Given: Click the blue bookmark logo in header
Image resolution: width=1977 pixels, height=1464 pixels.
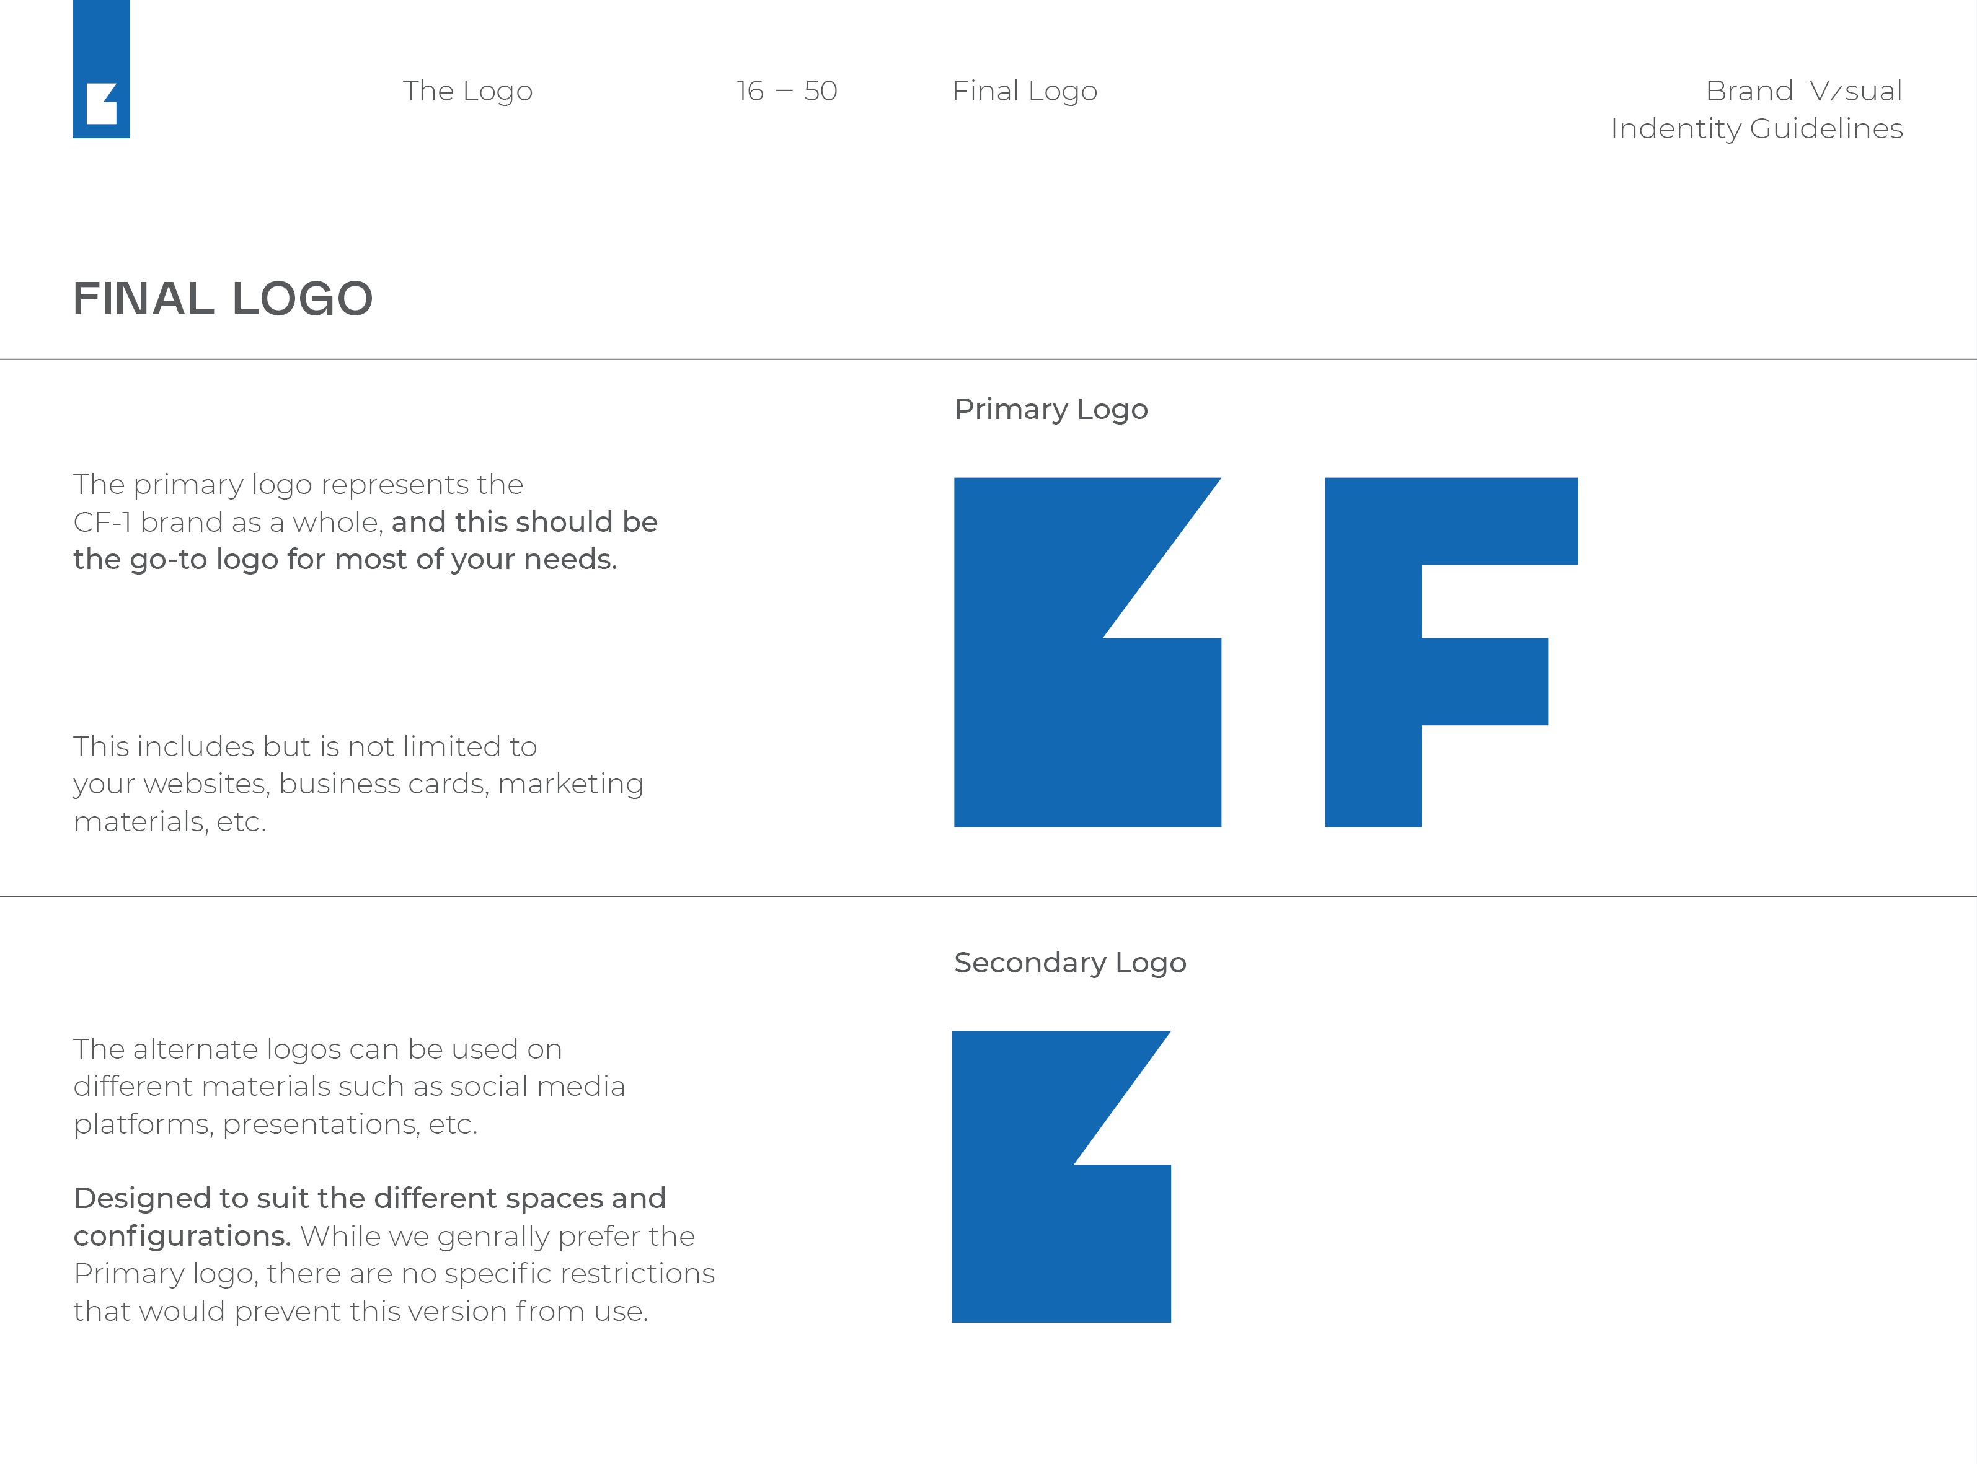Looking at the screenshot, I should click(x=101, y=68).
